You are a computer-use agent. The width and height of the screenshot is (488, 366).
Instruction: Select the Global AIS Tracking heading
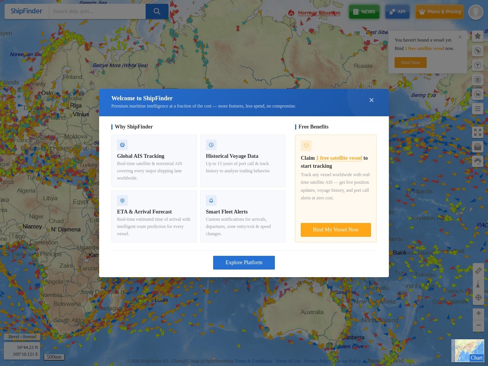tap(141, 156)
